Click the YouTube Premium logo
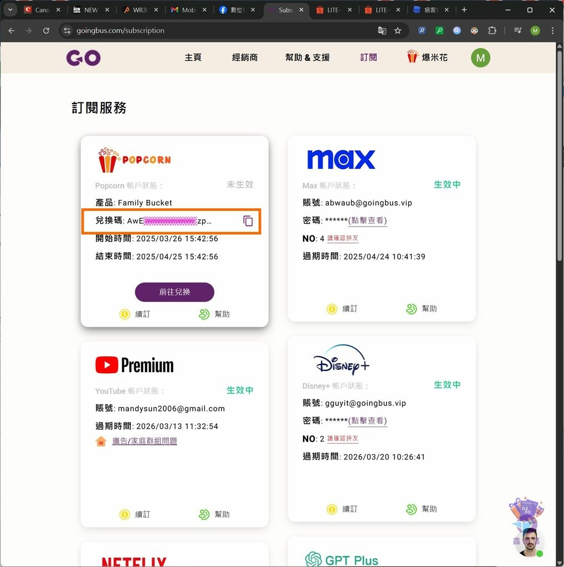Viewport: 564px width, 567px height. [x=135, y=365]
